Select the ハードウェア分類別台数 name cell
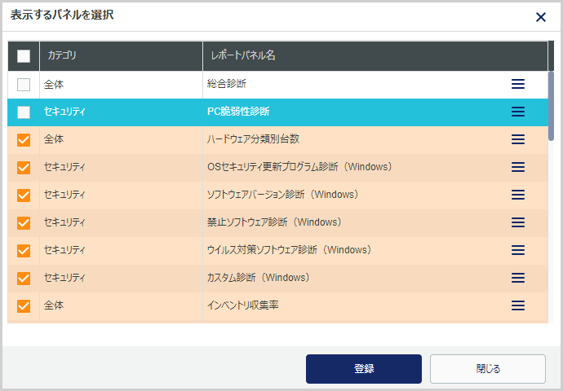The width and height of the screenshot is (563, 391). point(375,139)
